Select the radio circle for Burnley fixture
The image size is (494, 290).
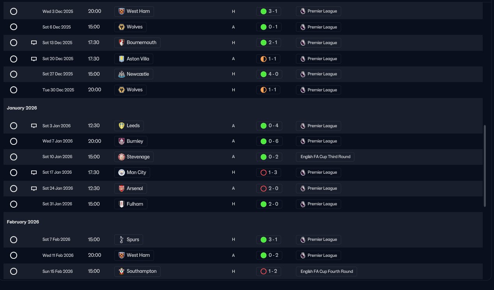[x=14, y=141]
